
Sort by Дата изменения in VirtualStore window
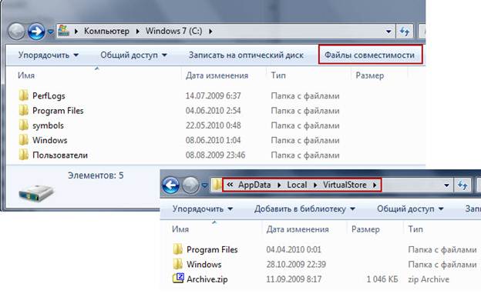tap(298, 229)
